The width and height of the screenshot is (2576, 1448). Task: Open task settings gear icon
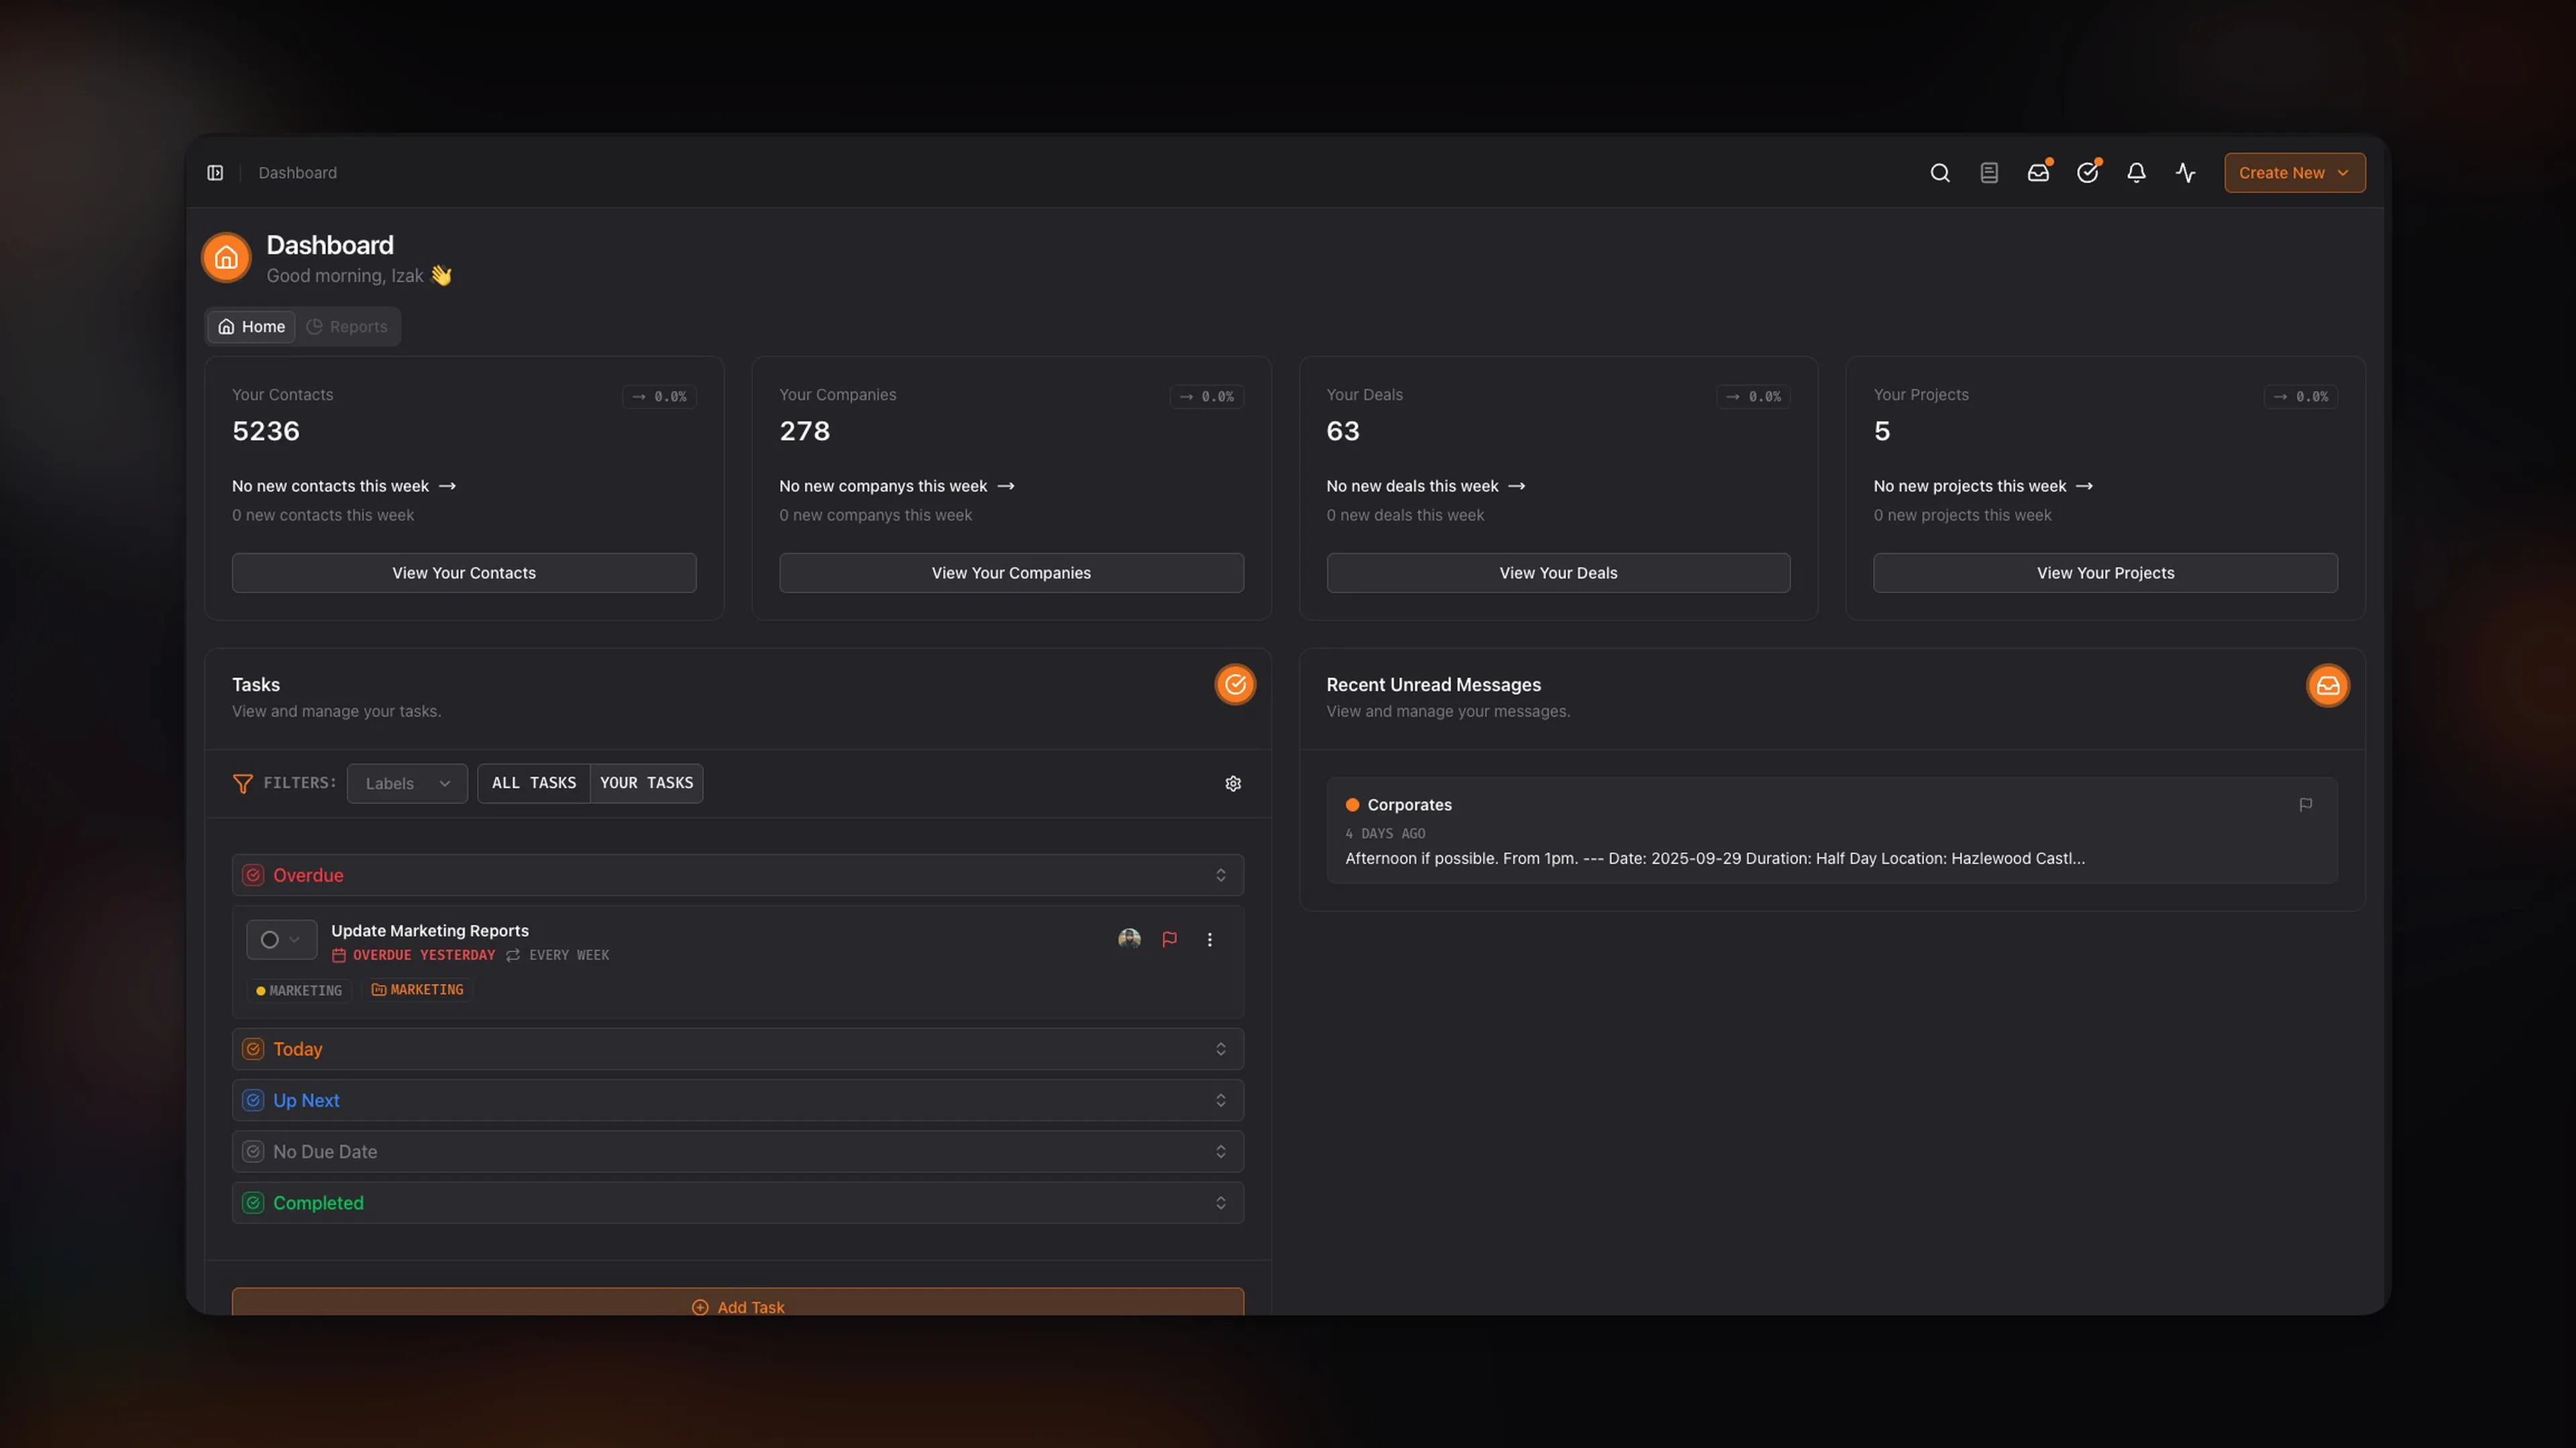(x=1232, y=783)
